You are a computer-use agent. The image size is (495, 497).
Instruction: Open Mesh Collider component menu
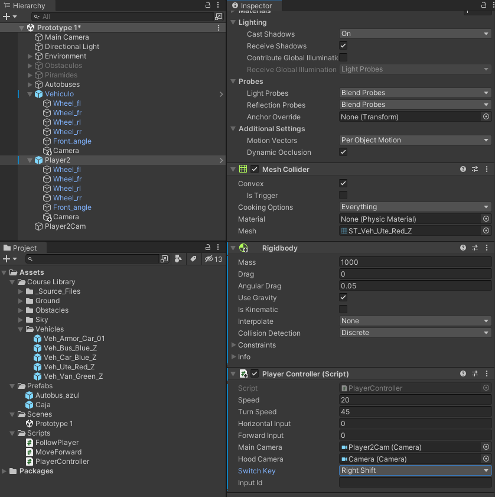tap(487, 169)
